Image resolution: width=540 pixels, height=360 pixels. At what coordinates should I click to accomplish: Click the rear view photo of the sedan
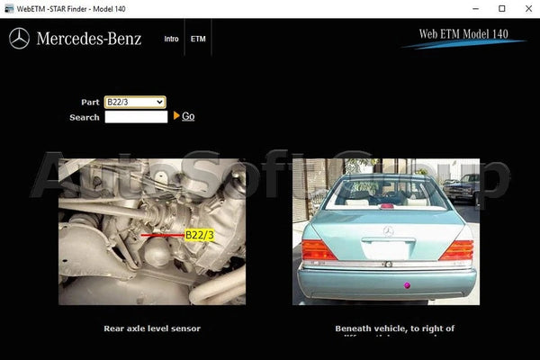(385, 231)
